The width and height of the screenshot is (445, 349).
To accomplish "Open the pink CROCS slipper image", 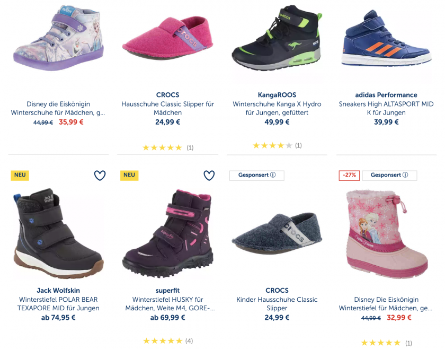I will coord(167,39).
